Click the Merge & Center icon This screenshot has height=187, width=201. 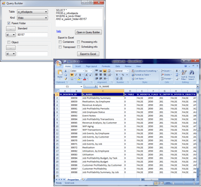click(109, 75)
